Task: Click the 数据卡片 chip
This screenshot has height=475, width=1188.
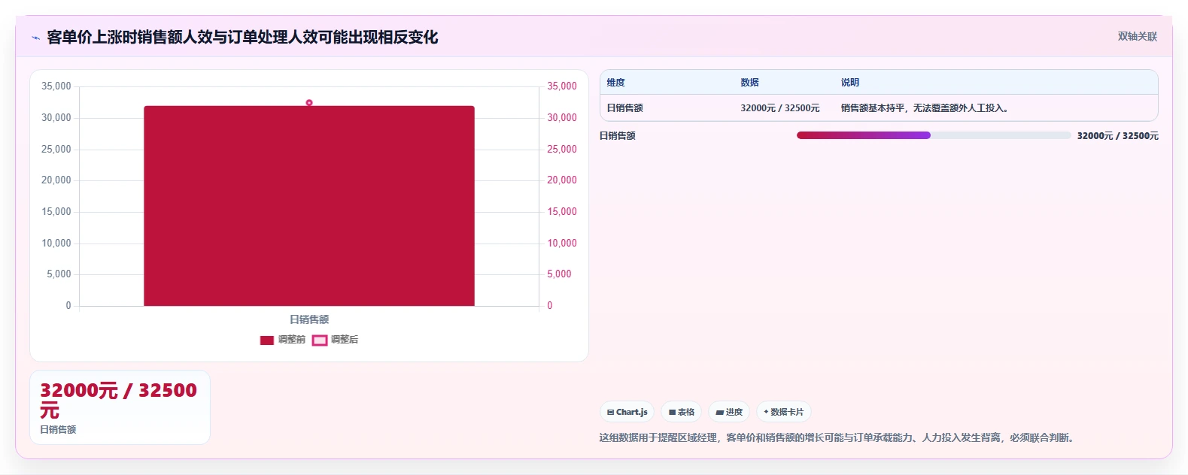Action: pyautogui.click(x=784, y=412)
